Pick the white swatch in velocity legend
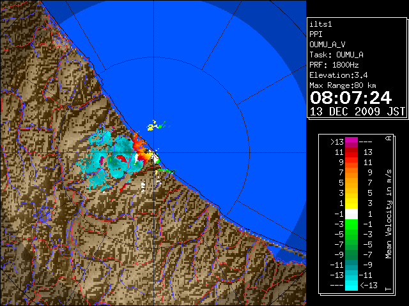 pos(351,214)
